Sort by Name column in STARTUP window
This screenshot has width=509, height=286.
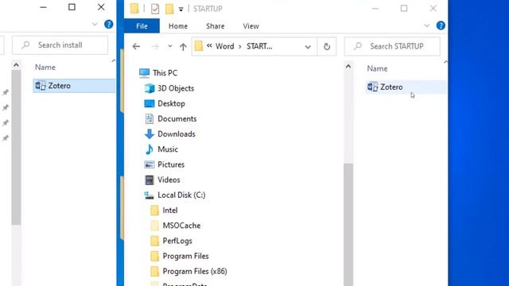[x=377, y=68]
